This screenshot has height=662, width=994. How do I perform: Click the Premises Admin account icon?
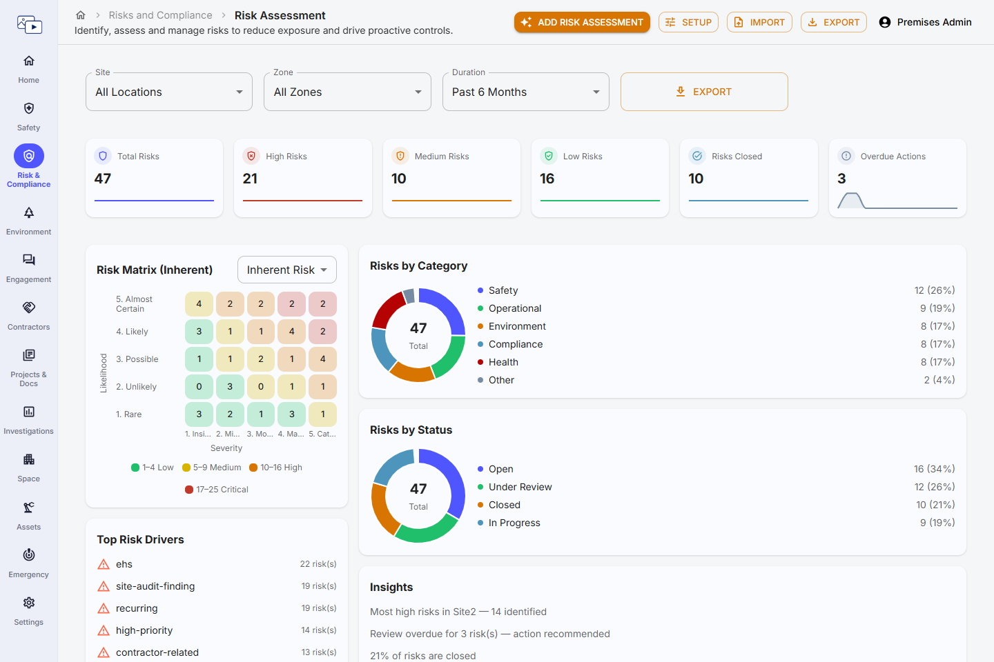tap(885, 22)
